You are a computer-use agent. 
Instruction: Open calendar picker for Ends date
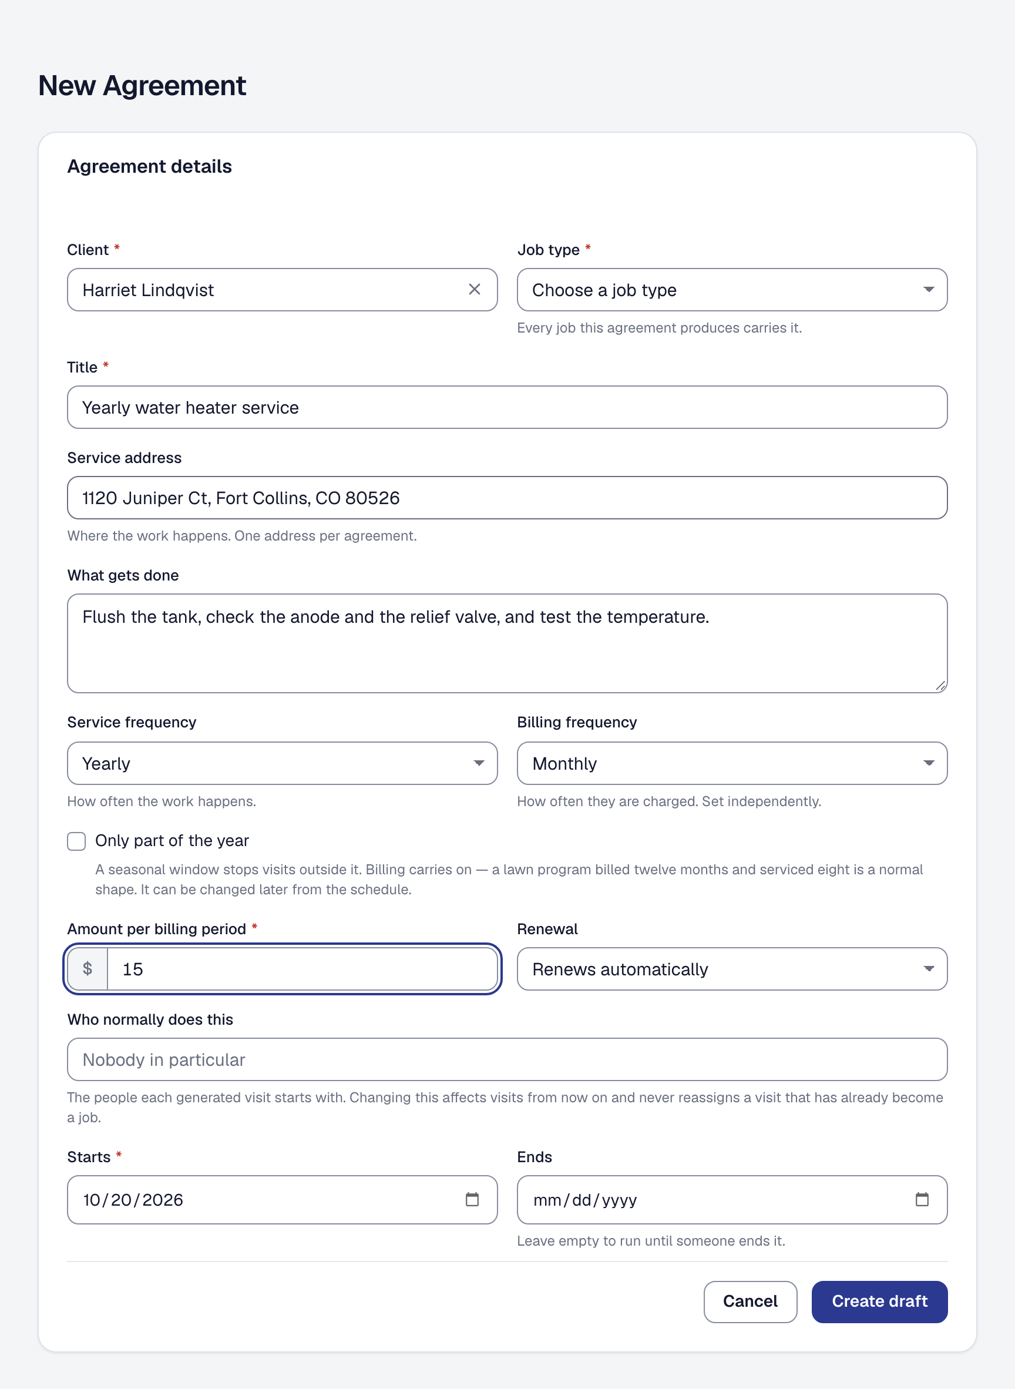point(922,1199)
